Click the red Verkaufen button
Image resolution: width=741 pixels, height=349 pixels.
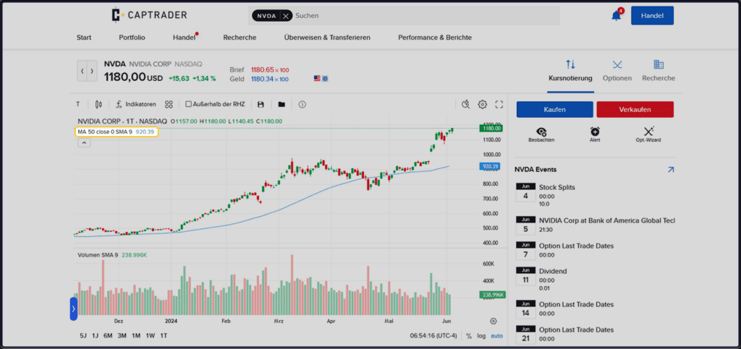[x=635, y=109]
